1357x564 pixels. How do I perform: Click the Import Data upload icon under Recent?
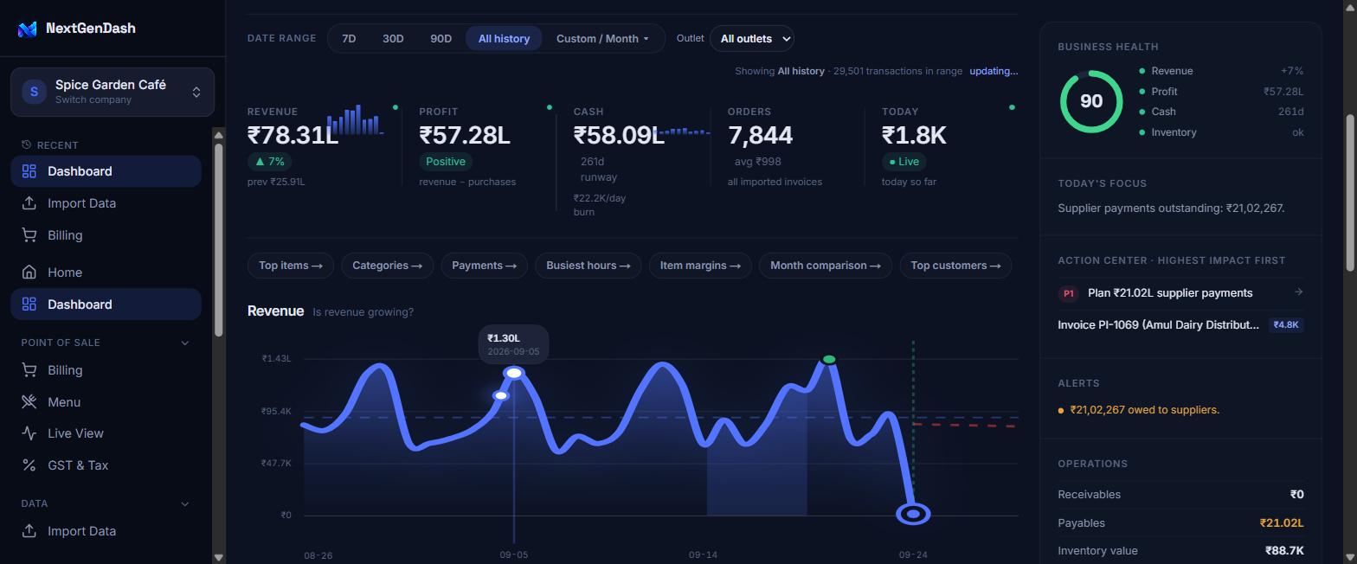click(29, 203)
